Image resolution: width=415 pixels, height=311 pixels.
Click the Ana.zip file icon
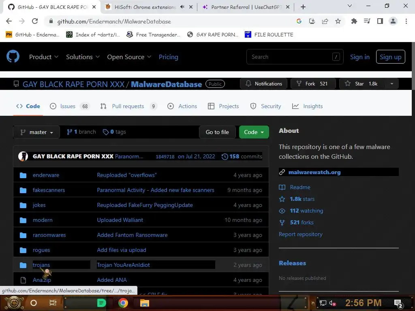coord(23,280)
